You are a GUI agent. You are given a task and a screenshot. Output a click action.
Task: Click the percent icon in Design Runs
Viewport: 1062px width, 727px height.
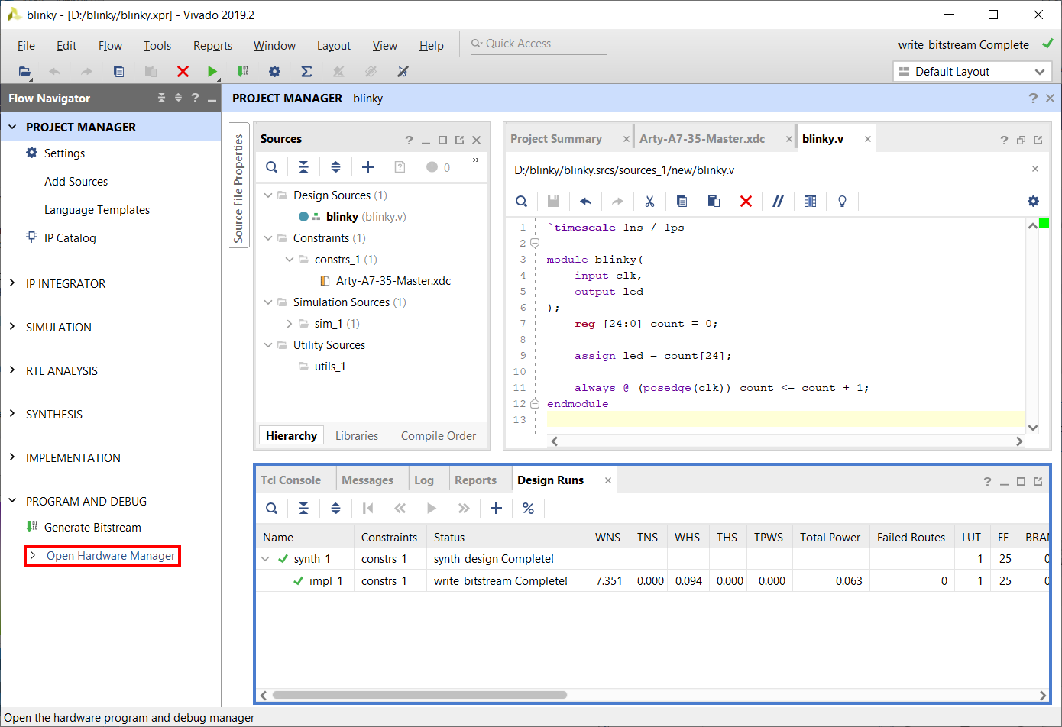(x=528, y=509)
